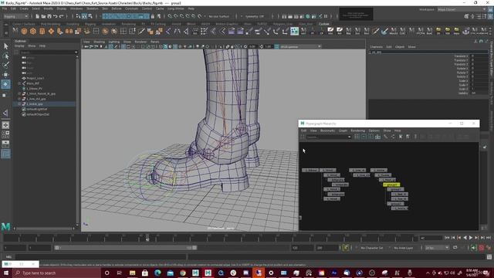The width and height of the screenshot is (494, 278).
Task: Click Frame Selection in Hypergraph toolbar
Action: point(364,137)
